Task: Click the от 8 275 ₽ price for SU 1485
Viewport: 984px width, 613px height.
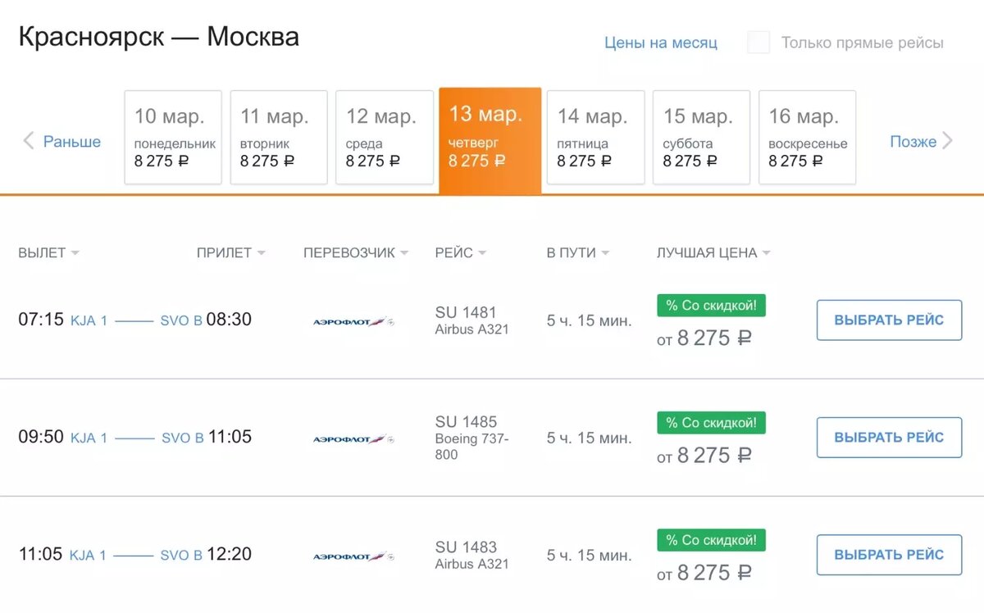Action: coord(711,455)
